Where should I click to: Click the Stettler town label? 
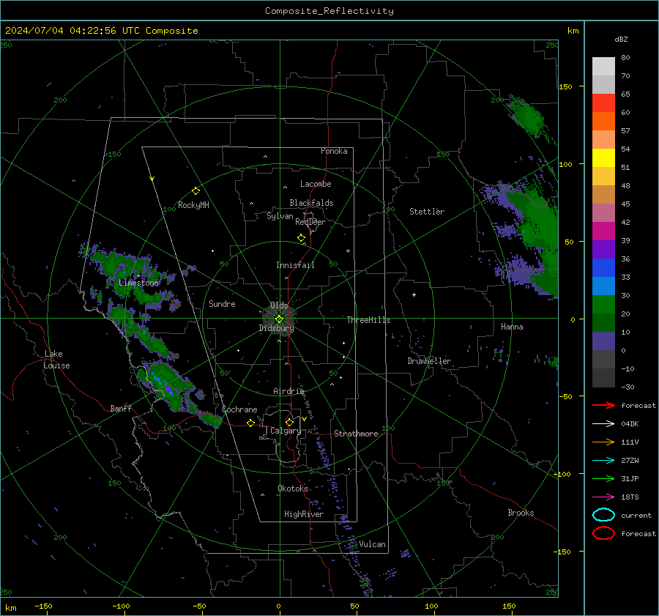pos(427,212)
